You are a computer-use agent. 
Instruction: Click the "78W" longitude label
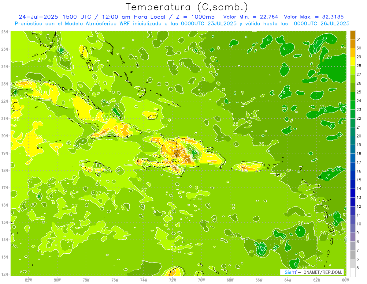pyautogui.click(x=86, y=280)
